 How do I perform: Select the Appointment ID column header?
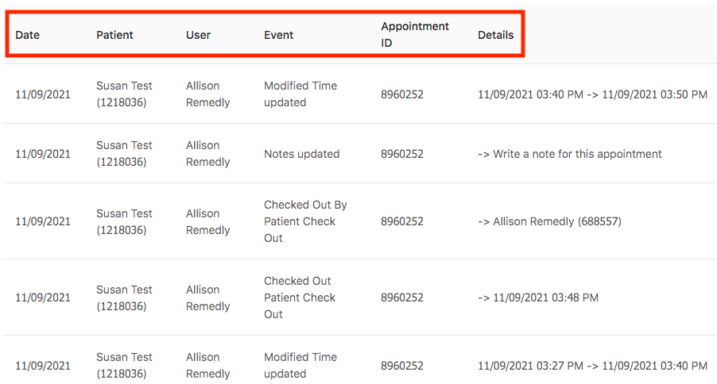tap(414, 35)
